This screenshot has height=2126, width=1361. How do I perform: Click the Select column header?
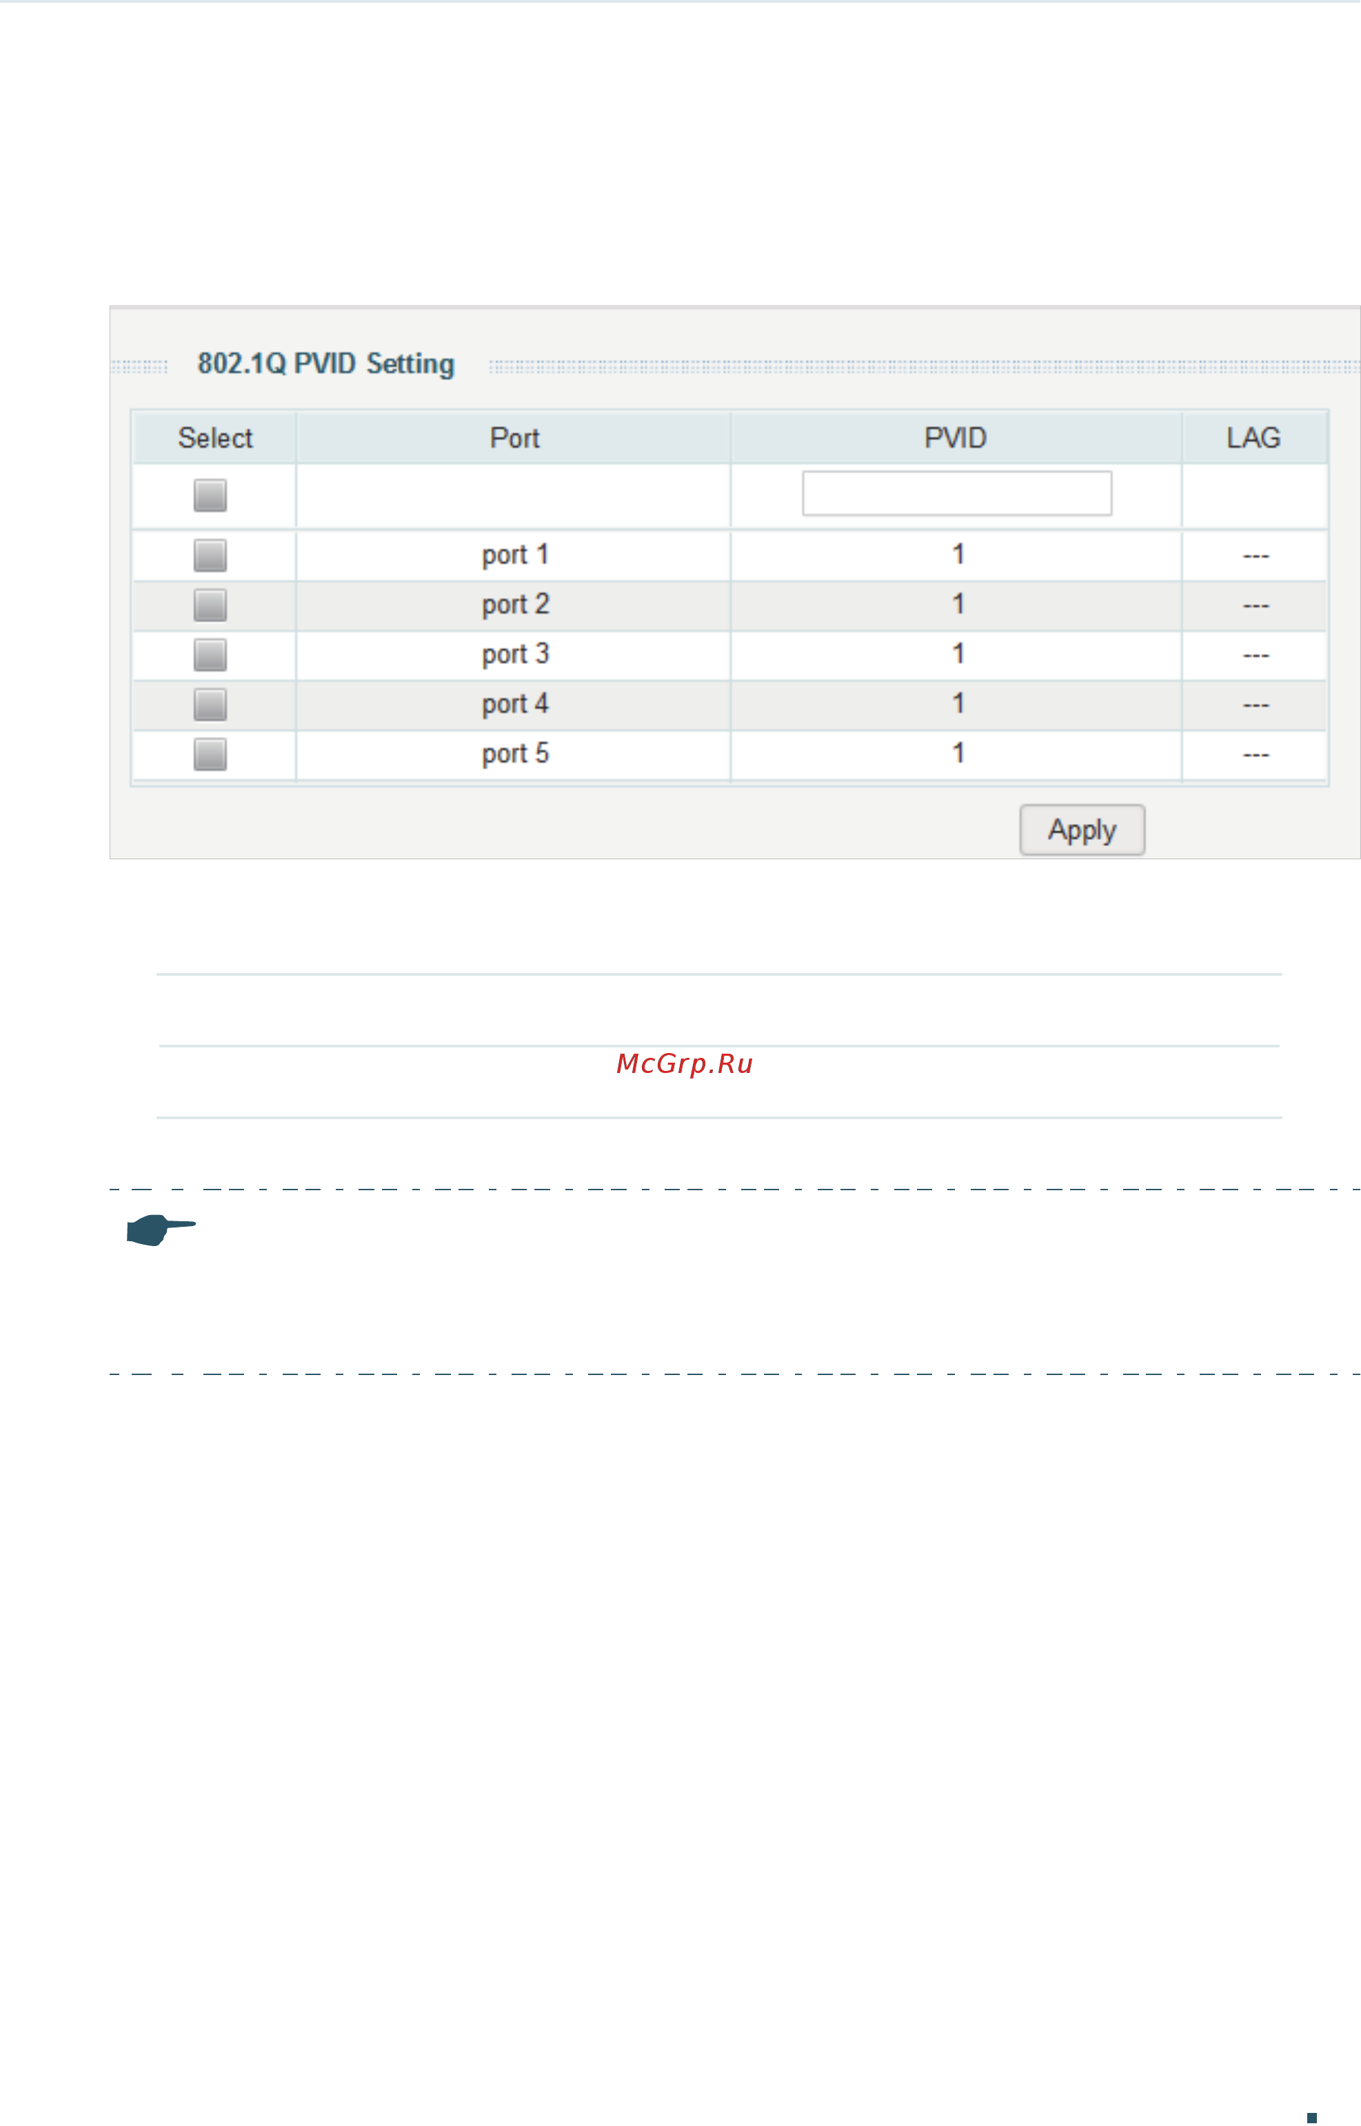214,438
